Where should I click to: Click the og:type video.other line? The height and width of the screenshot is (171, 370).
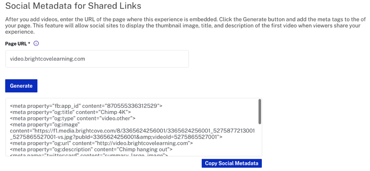tap(73, 119)
